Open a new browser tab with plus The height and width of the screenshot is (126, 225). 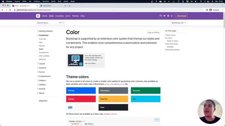click(70, 6)
